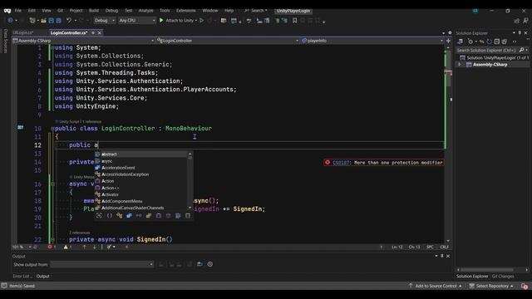The image size is (532, 299).
Task: Click the Visual Studio logo icon
Action: coord(7,11)
